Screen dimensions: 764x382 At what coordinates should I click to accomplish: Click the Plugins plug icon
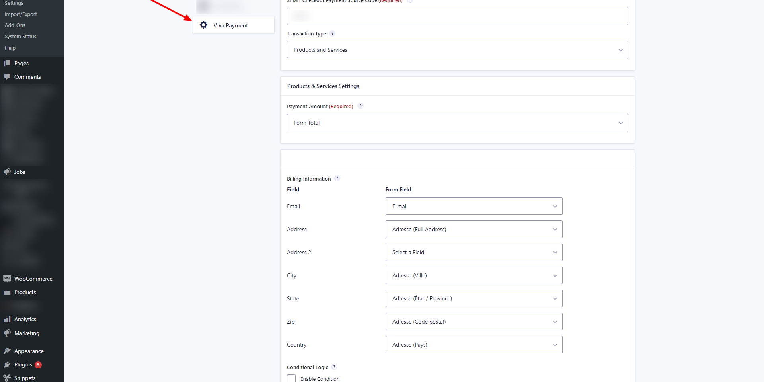pyautogui.click(x=7, y=364)
